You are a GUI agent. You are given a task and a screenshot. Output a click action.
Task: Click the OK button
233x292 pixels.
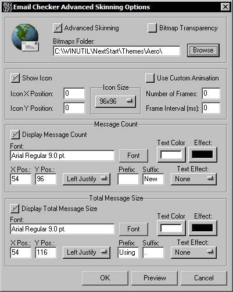click(105, 278)
